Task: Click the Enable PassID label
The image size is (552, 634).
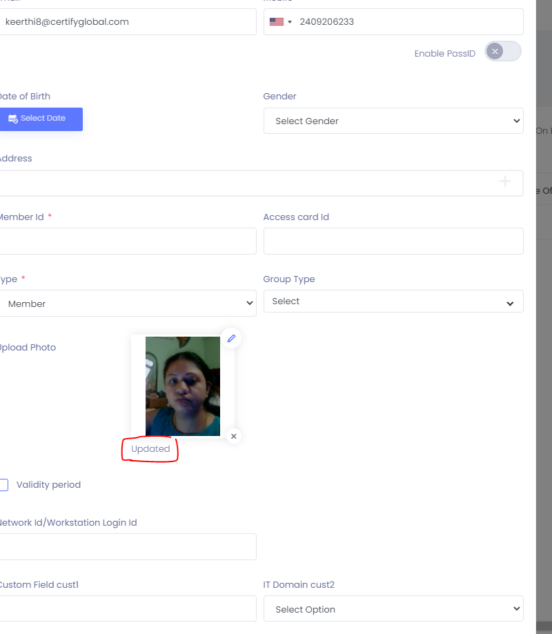Action: pyautogui.click(x=445, y=53)
